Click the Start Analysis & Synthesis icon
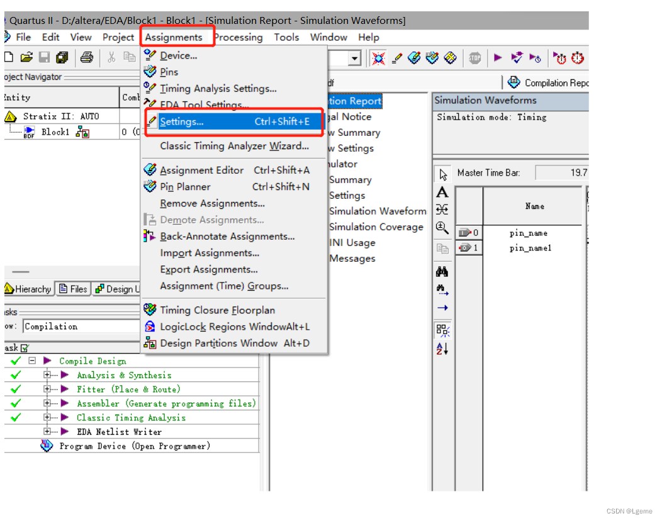The image size is (662, 521). [x=517, y=57]
